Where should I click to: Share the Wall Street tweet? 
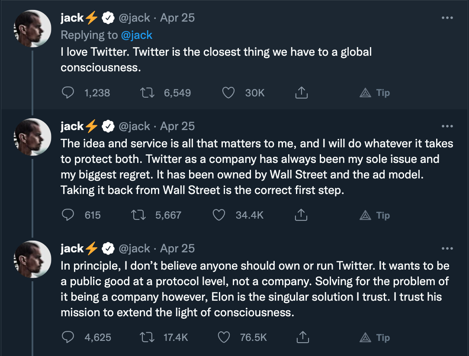[301, 215]
